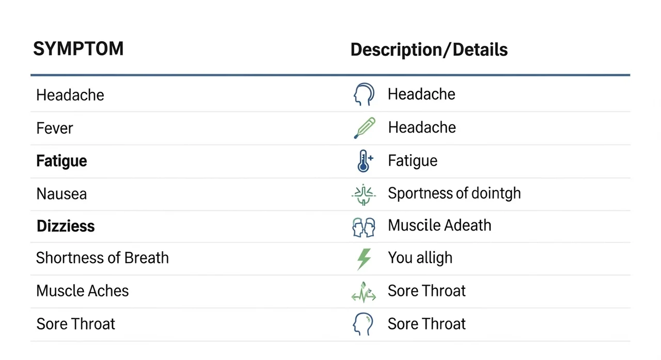Click the 'Muscile Adeath' description text
This screenshot has width=661, height=360.
(x=439, y=225)
